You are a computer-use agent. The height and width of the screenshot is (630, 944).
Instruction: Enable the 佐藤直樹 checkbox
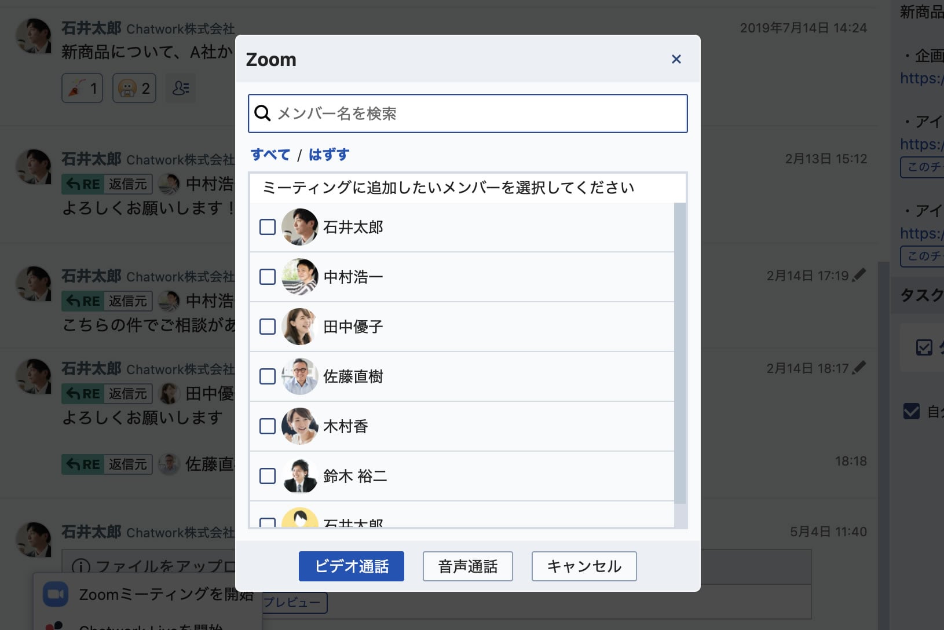point(268,376)
